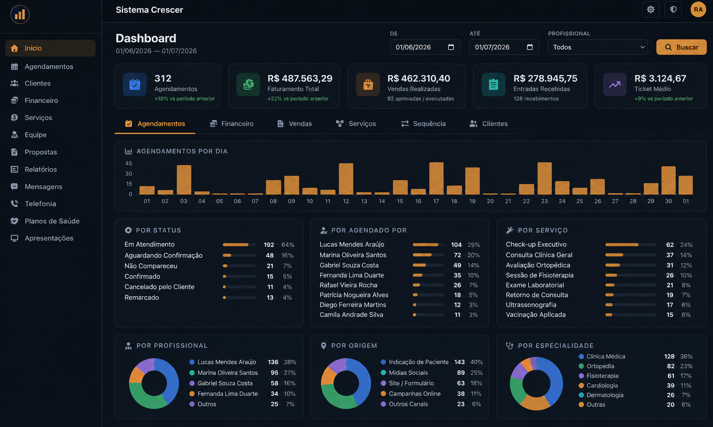Viewport: 713px width, 427px height.
Task: Open the calendar picker in the DE date field
Action: [451, 47]
